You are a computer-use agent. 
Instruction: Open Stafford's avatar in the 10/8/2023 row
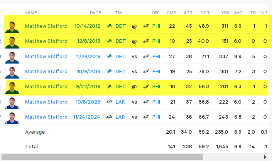(x=12, y=103)
